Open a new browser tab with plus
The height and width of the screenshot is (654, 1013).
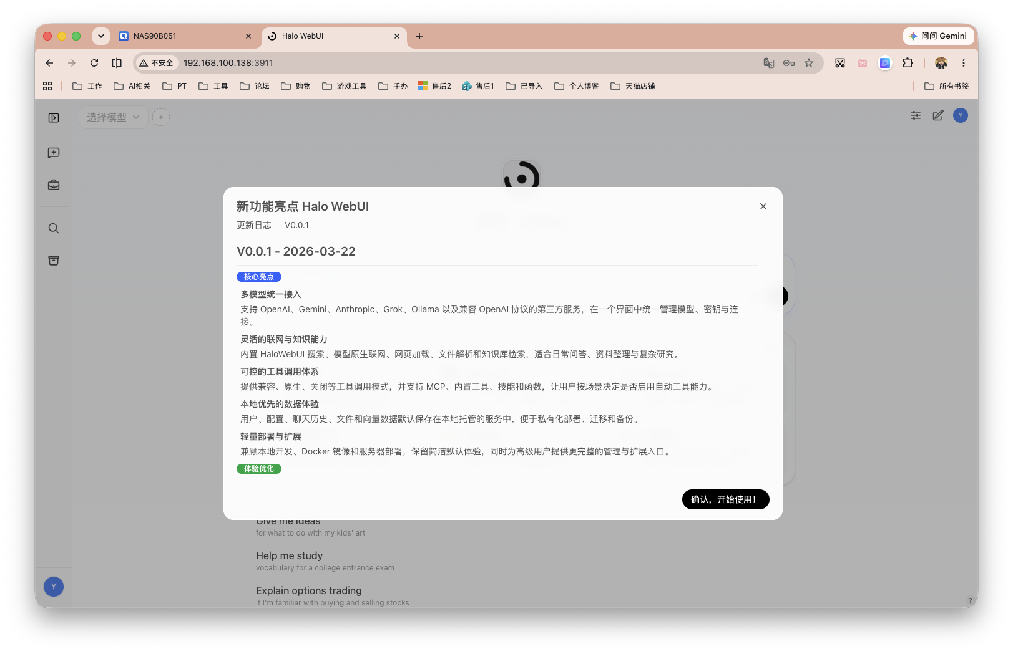(419, 36)
